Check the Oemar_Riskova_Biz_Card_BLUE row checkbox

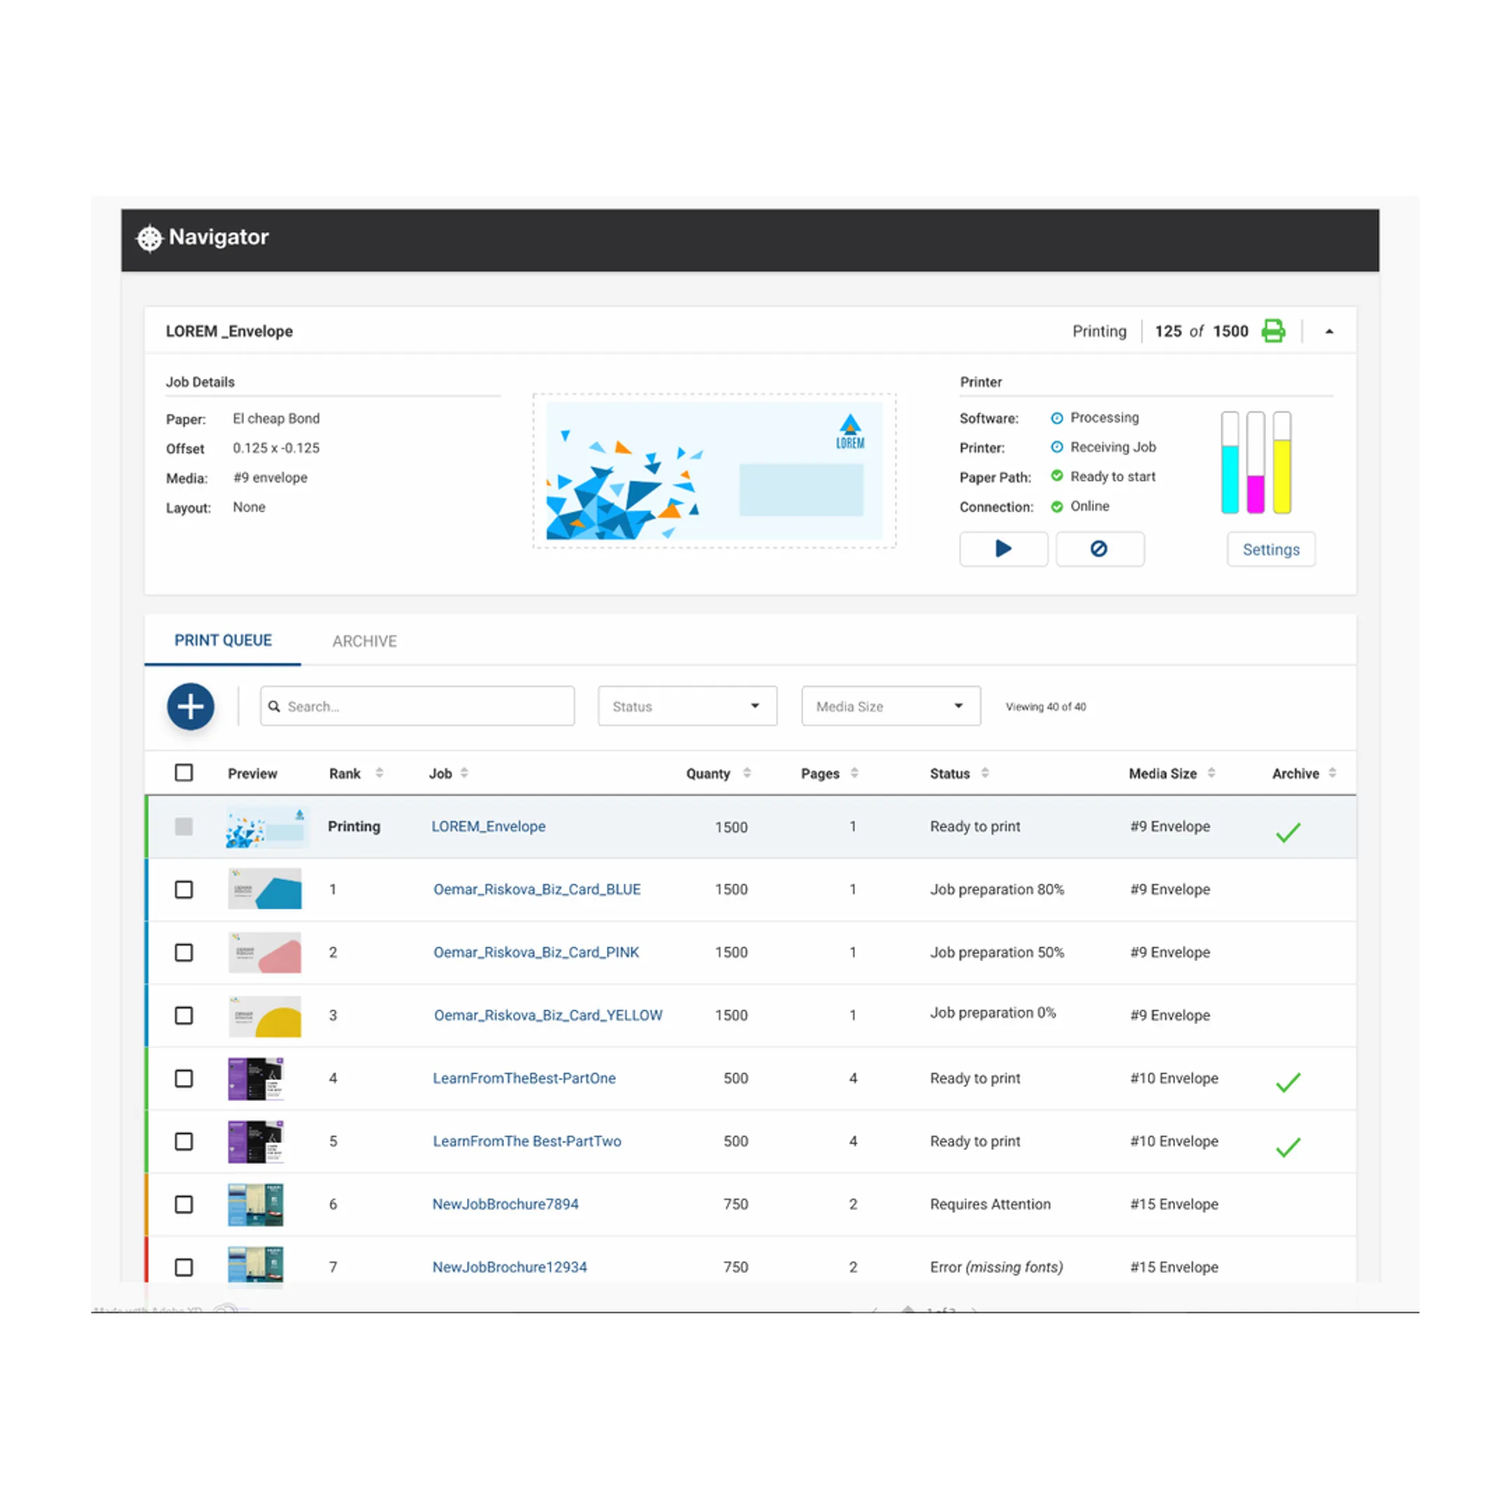click(184, 889)
